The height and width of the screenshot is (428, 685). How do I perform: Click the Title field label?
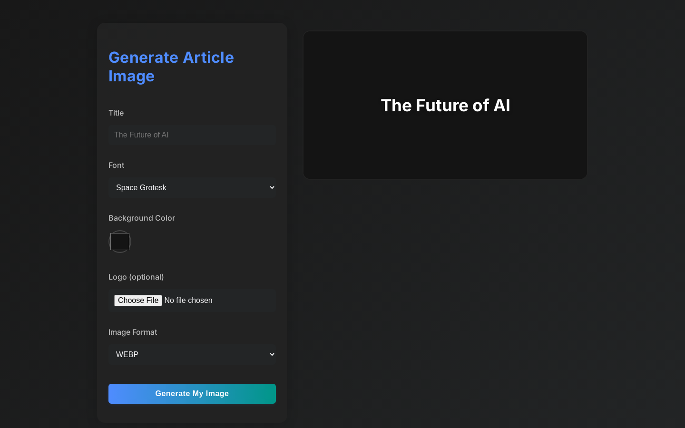click(116, 113)
